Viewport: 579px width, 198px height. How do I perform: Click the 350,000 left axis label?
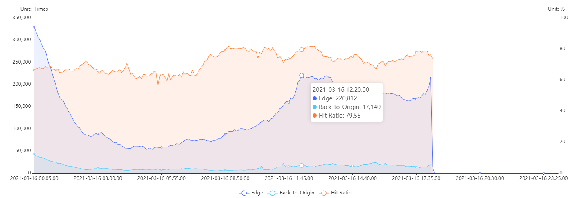tap(21, 18)
